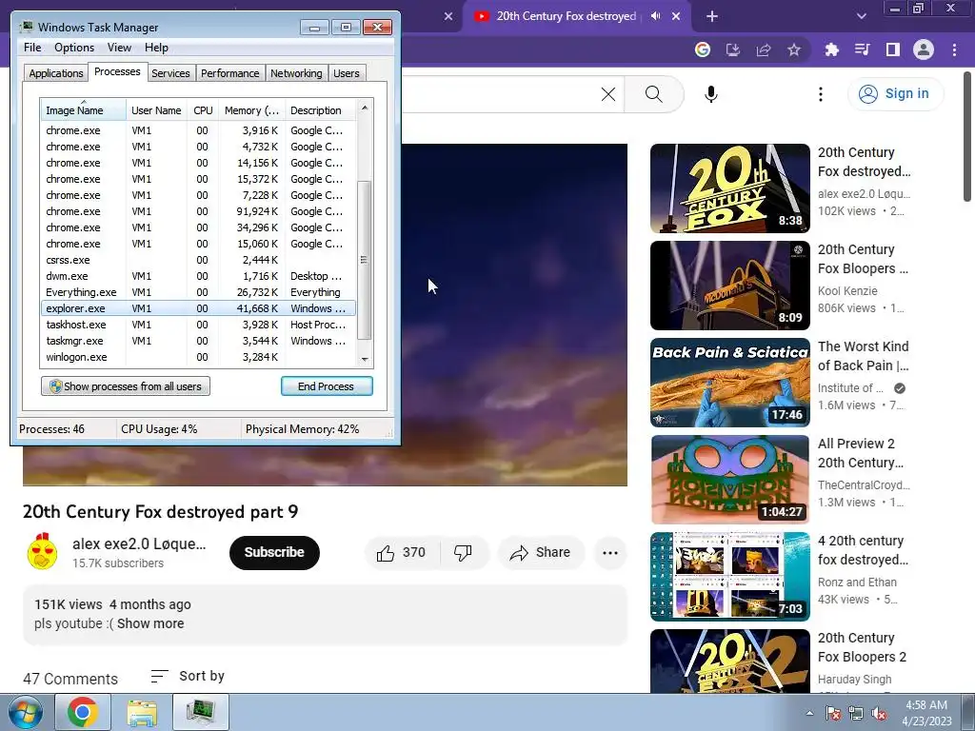Click the muted volume tray icon
Image resolution: width=975 pixels, height=731 pixels.
pos(879,714)
